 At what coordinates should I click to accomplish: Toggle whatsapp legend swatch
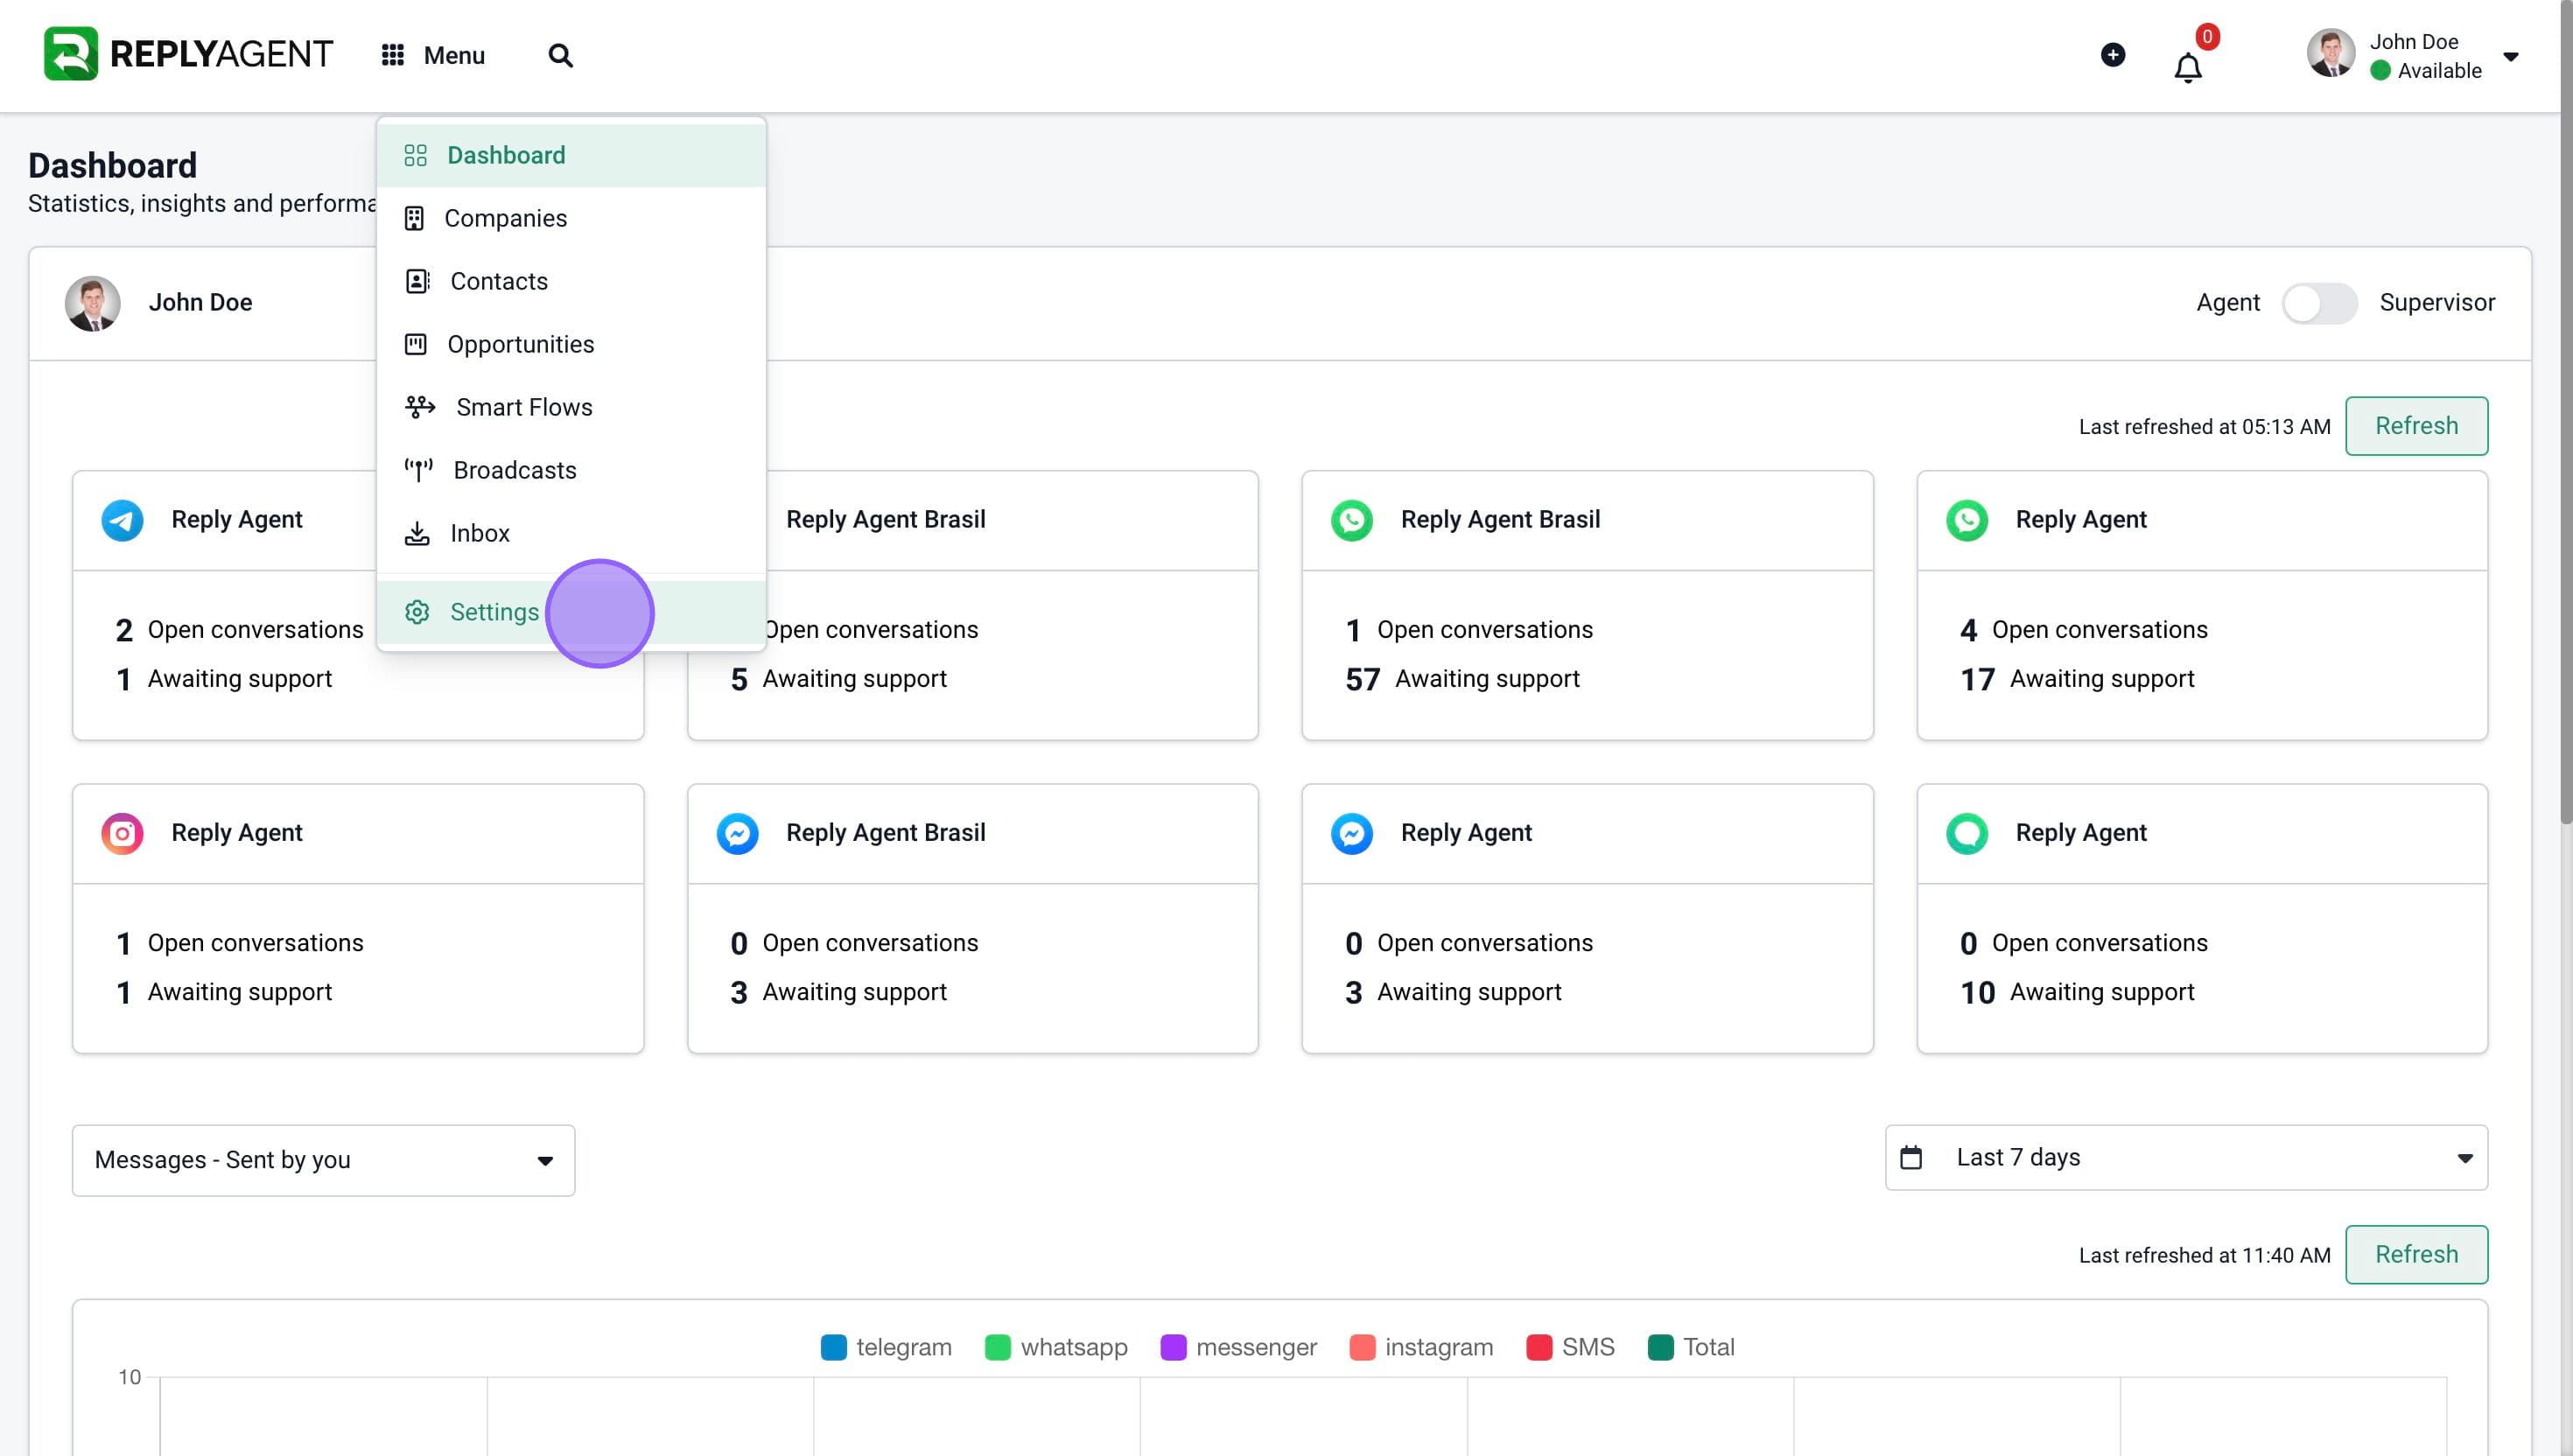pos(997,1347)
